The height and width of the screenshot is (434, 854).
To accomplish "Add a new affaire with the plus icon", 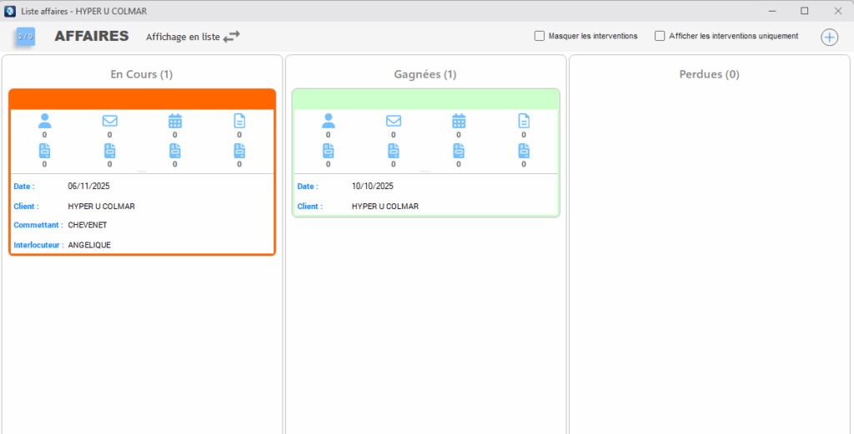I will (x=829, y=37).
